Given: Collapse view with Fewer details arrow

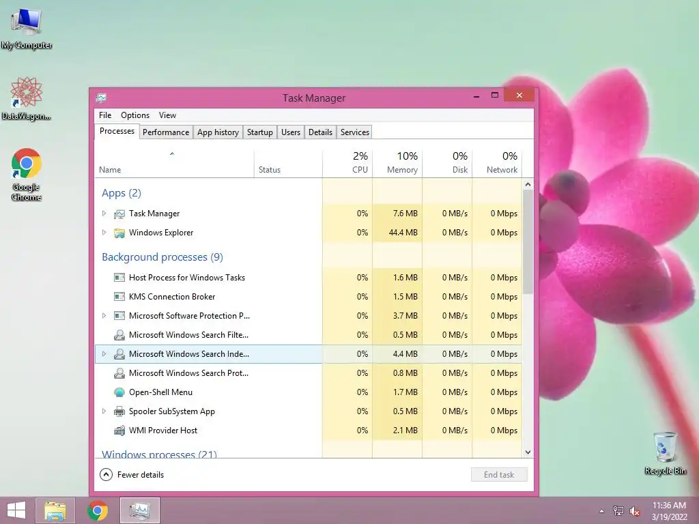Looking at the screenshot, I should [x=106, y=475].
